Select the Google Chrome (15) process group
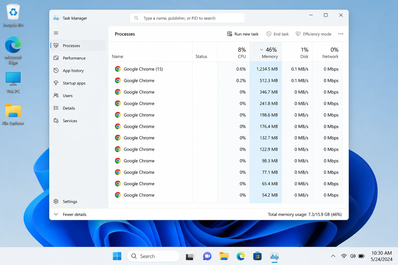This screenshot has width=398, height=265. pyautogui.click(x=225, y=69)
